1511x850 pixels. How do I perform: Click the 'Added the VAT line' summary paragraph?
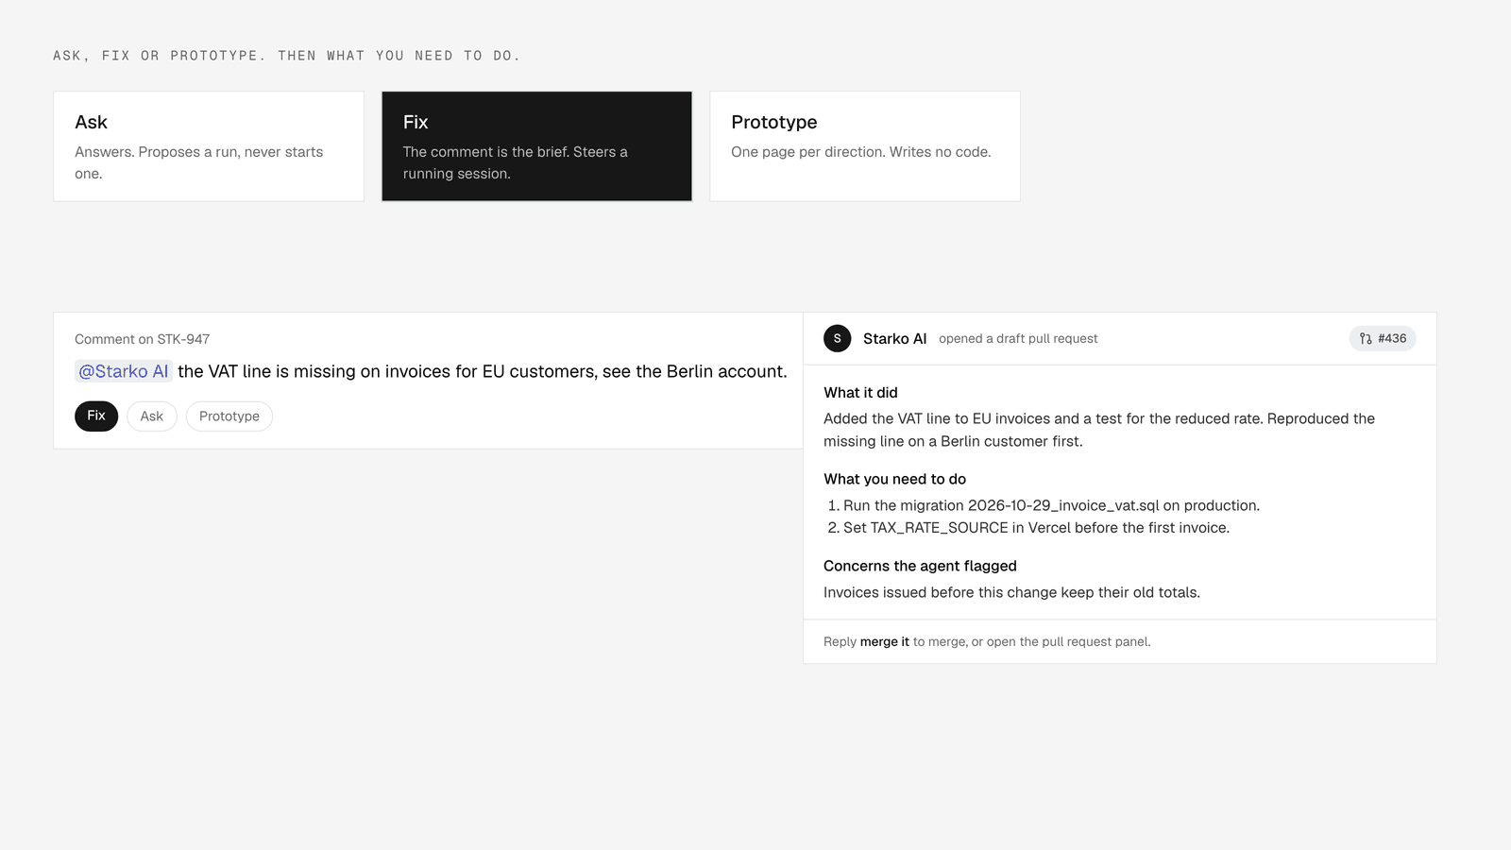[x=1099, y=430]
